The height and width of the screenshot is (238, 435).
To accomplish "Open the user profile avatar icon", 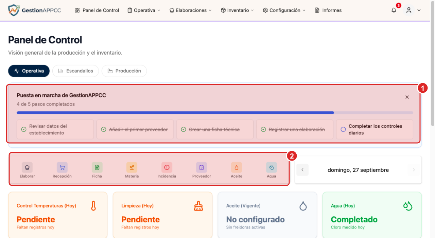I will pyautogui.click(x=409, y=10).
